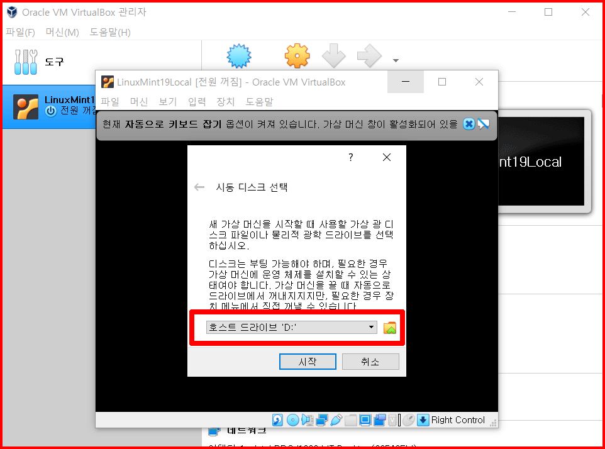The height and width of the screenshot is (449, 605).
Task: Dismiss the keyboard capture notification
Action: 469,124
